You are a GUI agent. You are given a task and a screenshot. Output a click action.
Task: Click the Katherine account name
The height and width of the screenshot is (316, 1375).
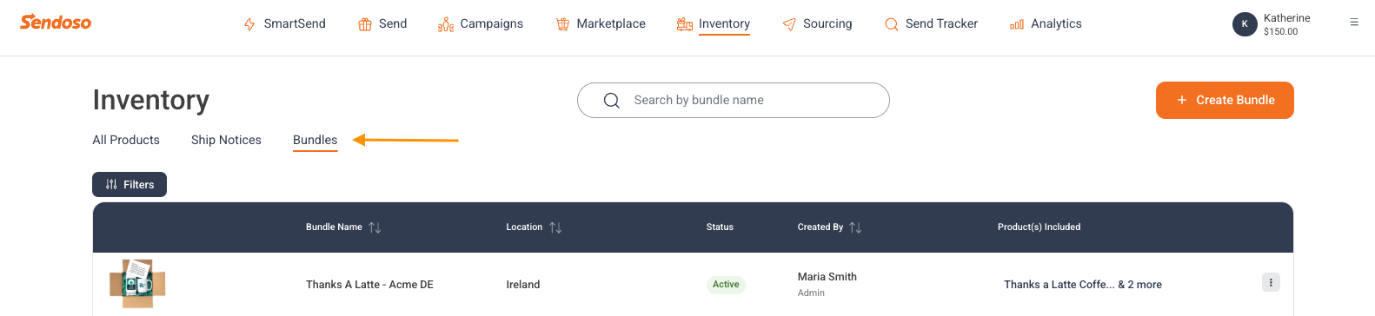[1286, 18]
